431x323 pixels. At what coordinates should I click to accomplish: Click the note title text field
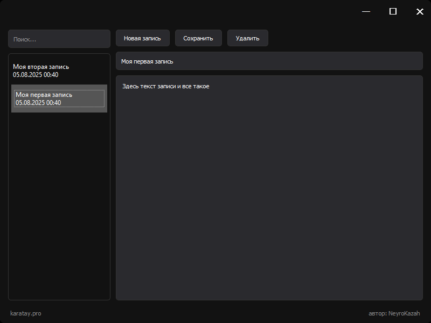click(x=269, y=61)
